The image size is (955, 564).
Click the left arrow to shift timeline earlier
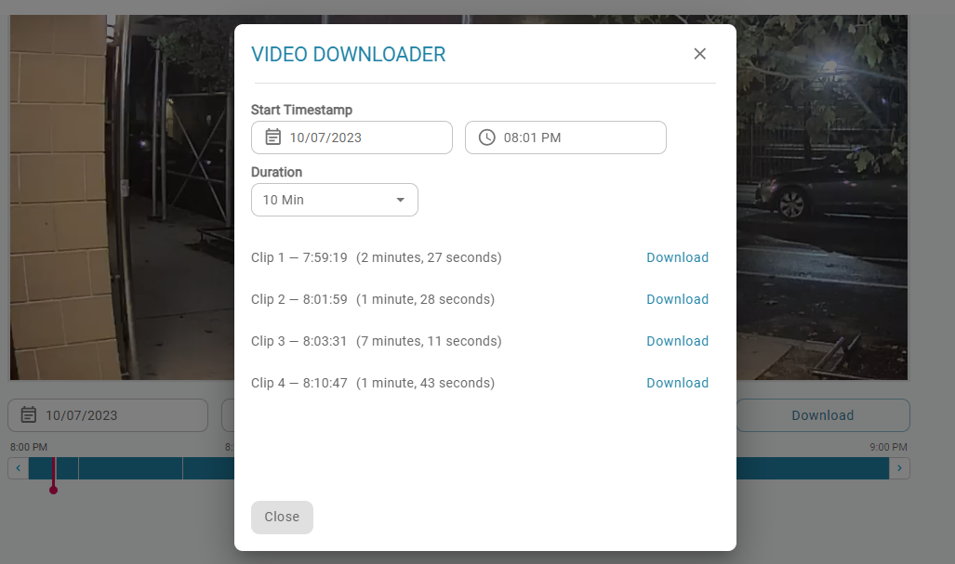tap(17, 468)
